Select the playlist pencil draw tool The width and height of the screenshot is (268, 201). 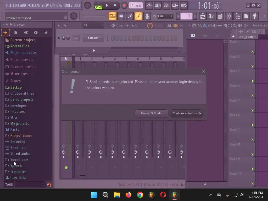click(x=200, y=25)
